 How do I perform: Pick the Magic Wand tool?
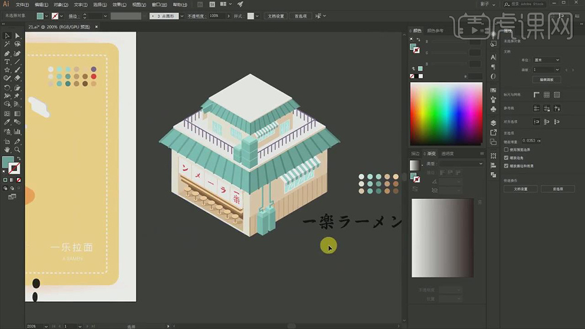click(7, 44)
